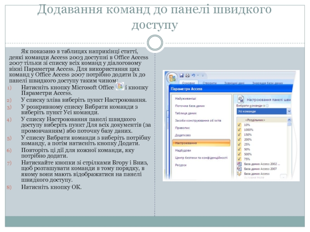Select Таблиця даних category

click(x=186, y=113)
